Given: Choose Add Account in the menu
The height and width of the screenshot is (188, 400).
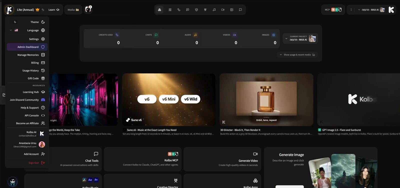Looking at the screenshot, I should pos(27,154).
